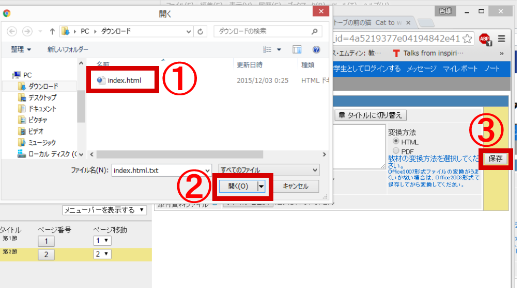The image size is (524, 288).
Task: Open the Chrome hamburger menu
Action: pyautogui.click(x=501, y=39)
